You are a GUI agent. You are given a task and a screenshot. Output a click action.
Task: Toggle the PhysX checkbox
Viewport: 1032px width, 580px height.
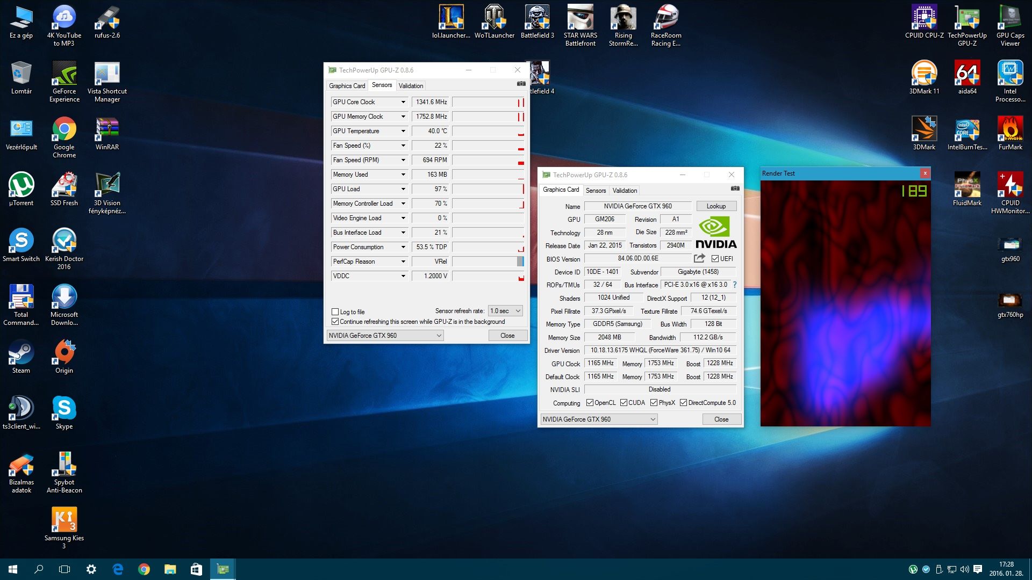[x=654, y=403]
